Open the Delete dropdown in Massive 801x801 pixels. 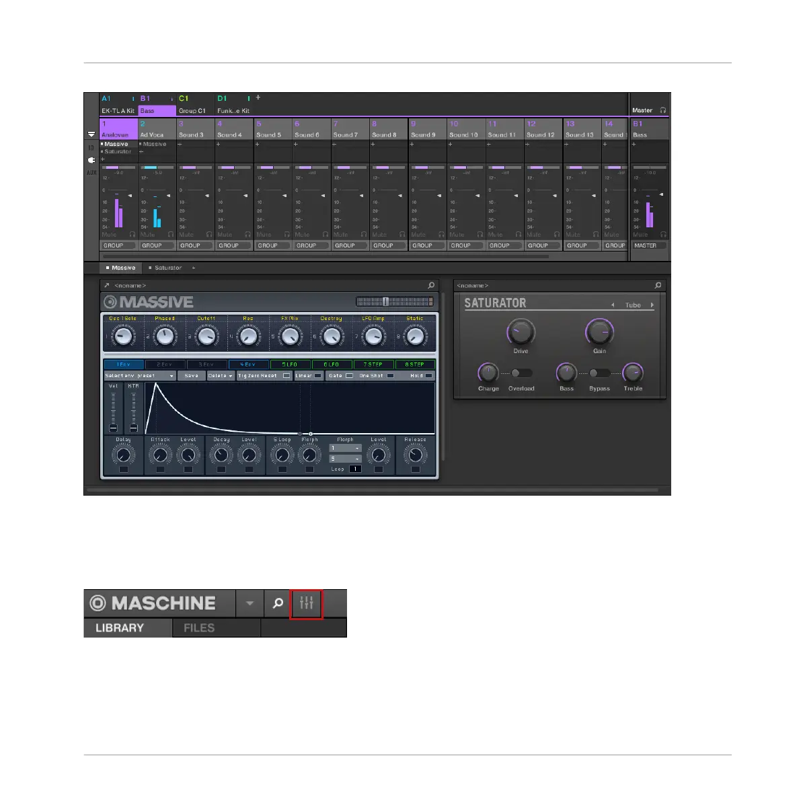[220, 375]
